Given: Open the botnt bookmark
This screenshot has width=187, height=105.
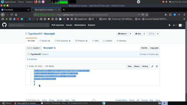Looking at the screenshot, I should [103, 19].
